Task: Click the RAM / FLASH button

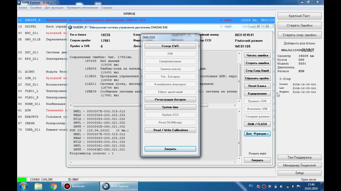Action: pyautogui.click(x=257, y=124)
